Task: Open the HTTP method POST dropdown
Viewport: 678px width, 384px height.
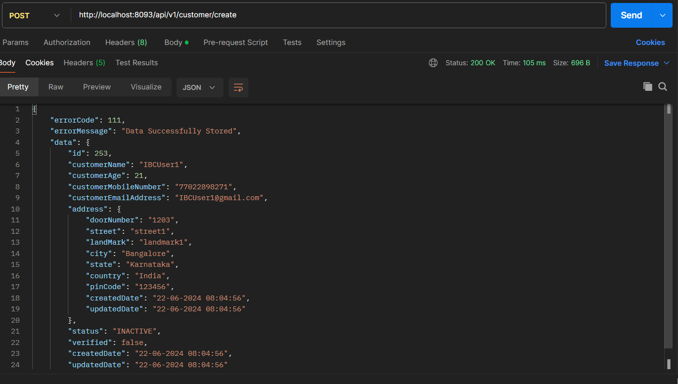Action: 35,15
